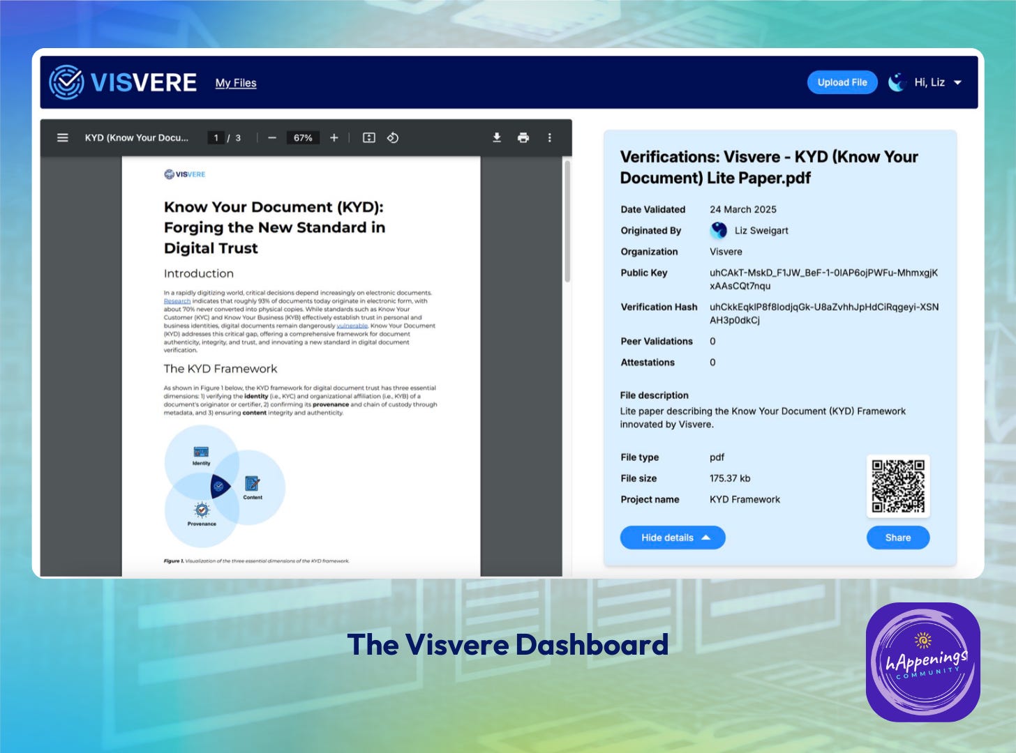Click the Provenance icon in the KYD diagram

tap(202, 510)
